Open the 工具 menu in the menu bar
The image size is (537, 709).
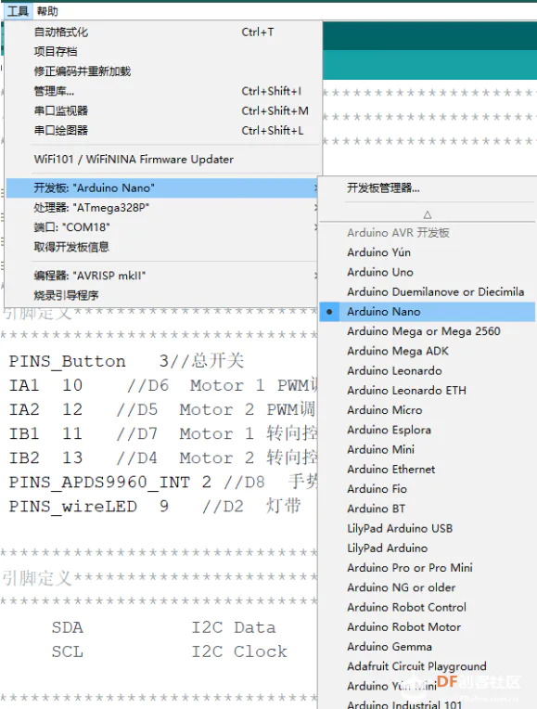pos(18,11)
